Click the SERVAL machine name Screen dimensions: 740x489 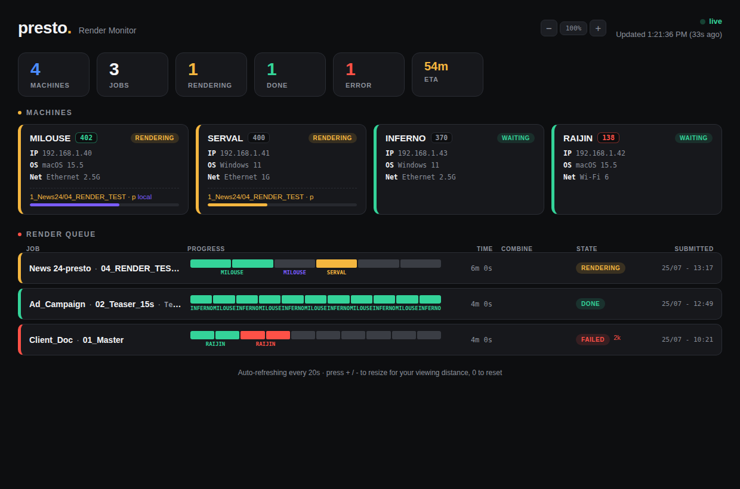(x=225, y=138)
